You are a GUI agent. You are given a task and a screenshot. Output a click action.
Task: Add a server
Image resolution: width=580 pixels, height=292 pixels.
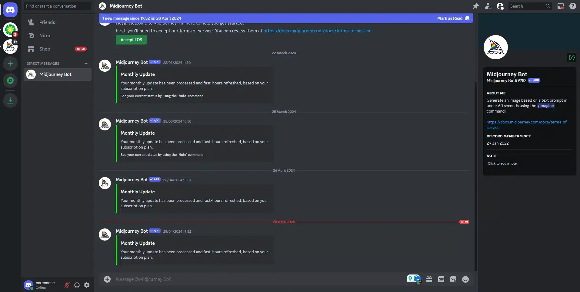pos(10,64)
